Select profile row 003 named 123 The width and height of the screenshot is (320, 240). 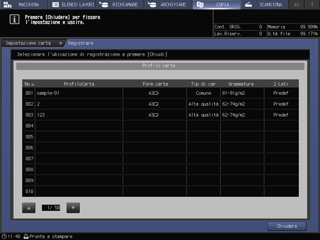tap(160, 115)
